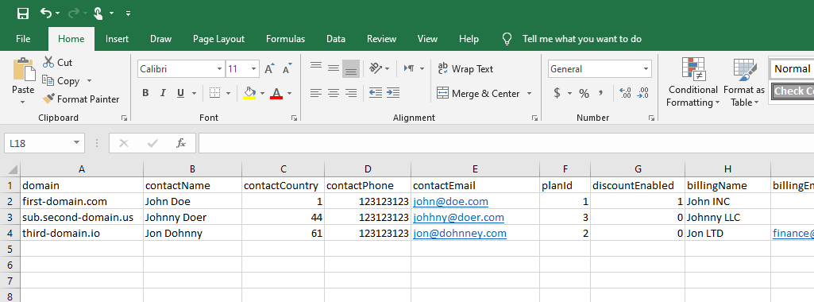This screenshot has width=814, height=302.
Task: Select column H header
Action: click(727, 169)
